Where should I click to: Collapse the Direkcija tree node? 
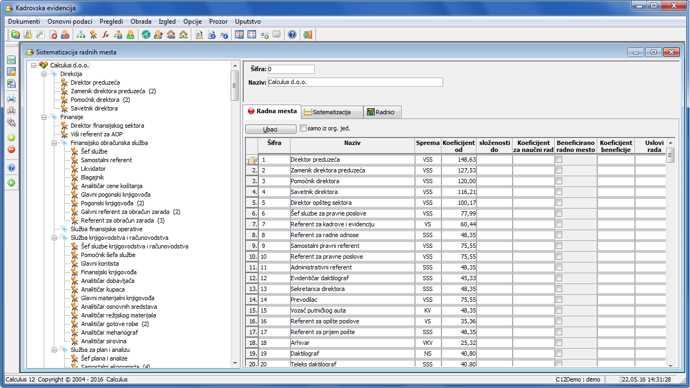(x=44, y=74)
